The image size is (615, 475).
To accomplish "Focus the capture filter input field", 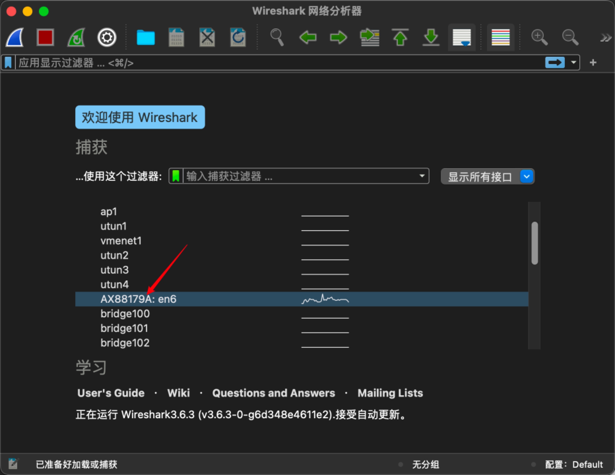I will click(300, 176).
